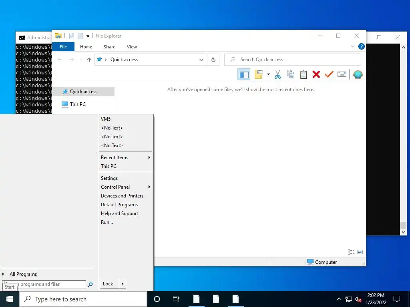Image resolution: width=410 pixels, height=307 pixels.
Task: Click Run... in Start menu
Action: click(x=125, y=222)
